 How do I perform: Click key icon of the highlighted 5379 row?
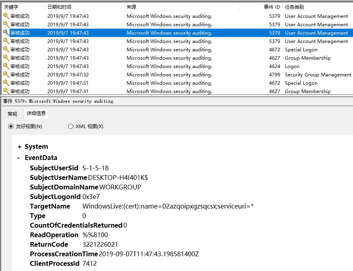coord(6,33)
